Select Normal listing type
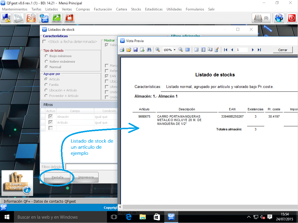Image resolution: width=298 pixels, height=223 pixels. tap(46, 67)
